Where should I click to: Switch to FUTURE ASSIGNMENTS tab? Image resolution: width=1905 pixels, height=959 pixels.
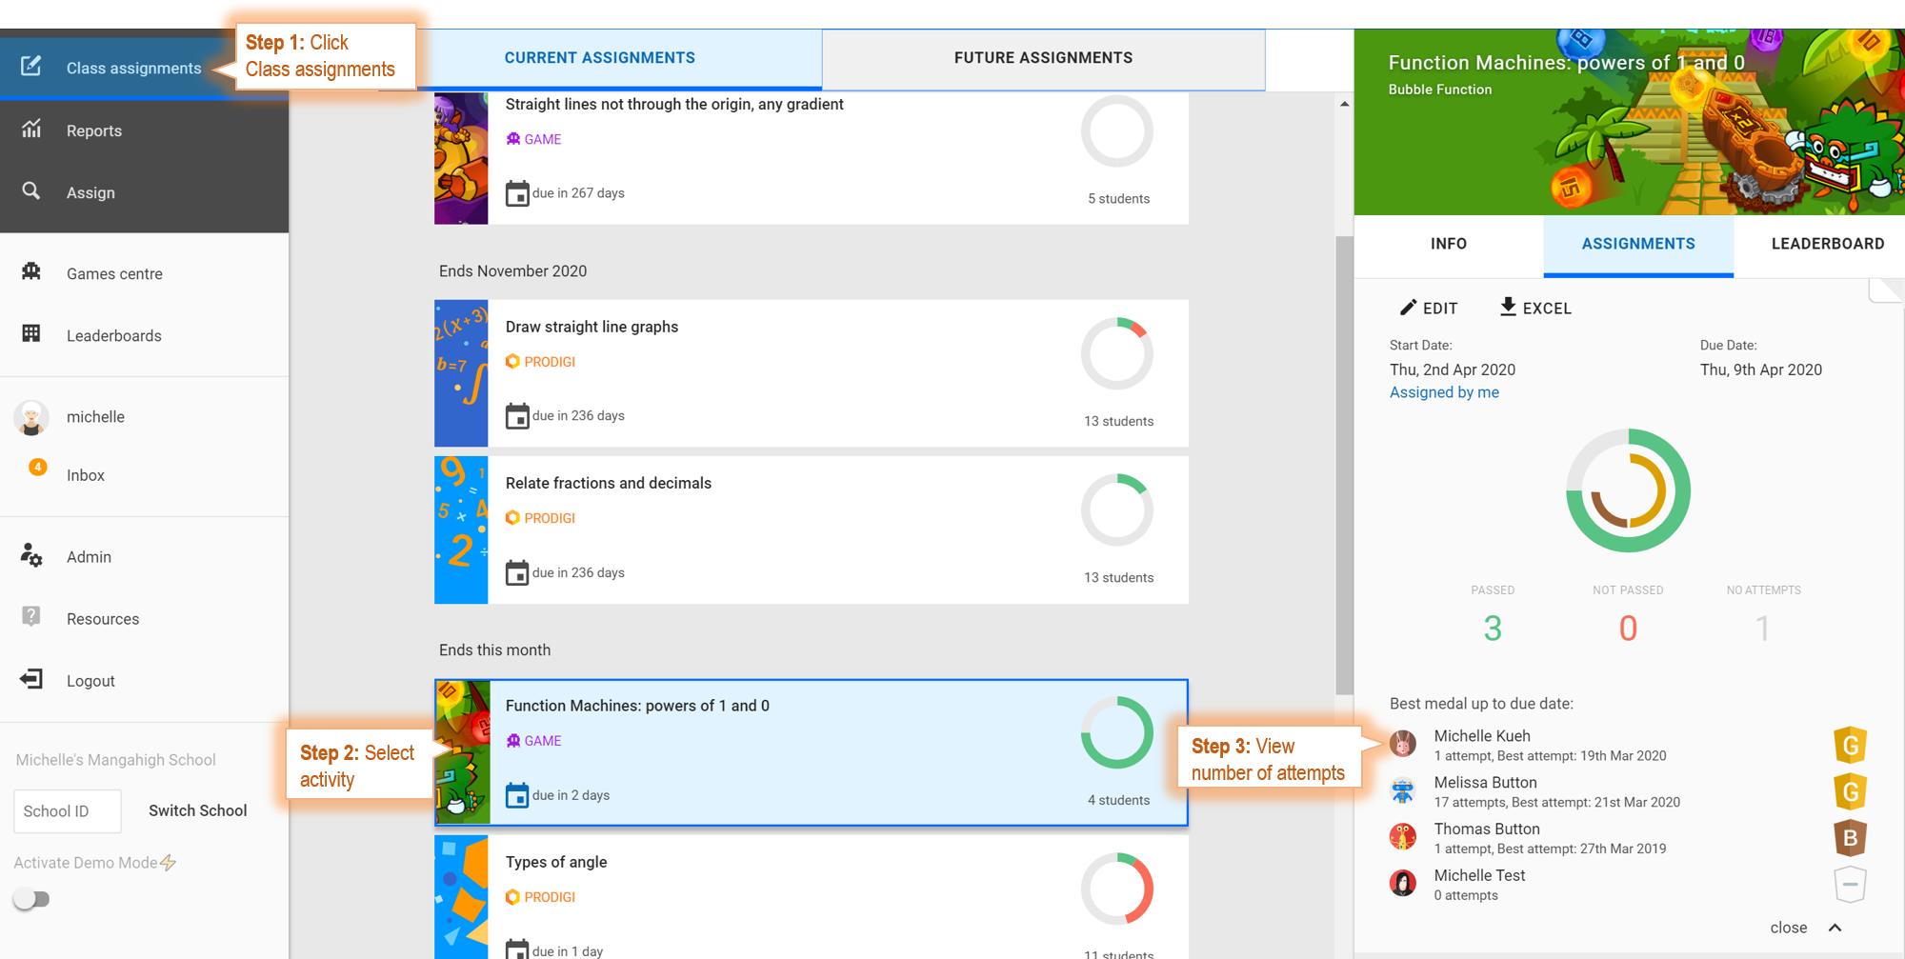tap(1044, 58)
